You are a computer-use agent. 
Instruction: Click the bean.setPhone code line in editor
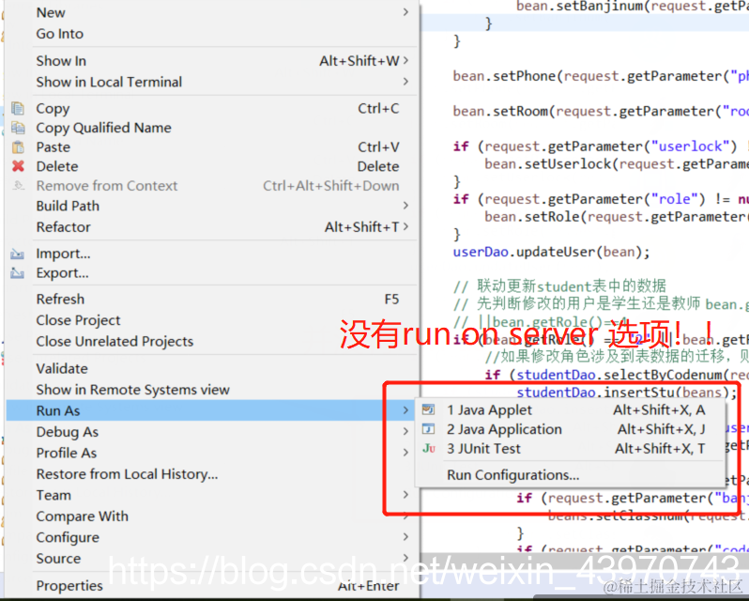pyautogui.click(x=601, y=76)
